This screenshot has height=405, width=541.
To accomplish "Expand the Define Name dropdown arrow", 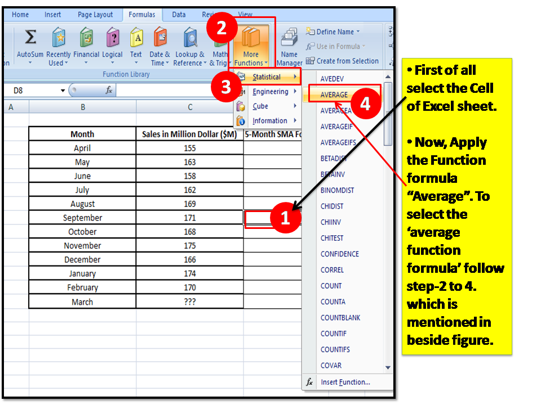I will click(x=358, y=31).
